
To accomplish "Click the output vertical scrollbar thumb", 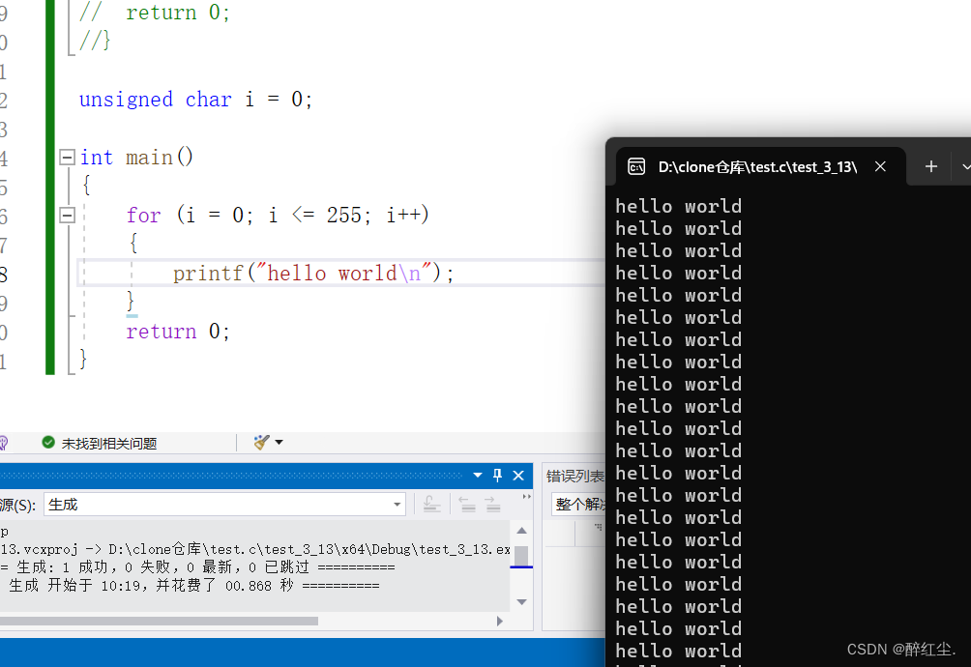I will (521, 556).
